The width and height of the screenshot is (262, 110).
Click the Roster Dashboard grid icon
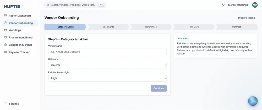pos(6,15)
